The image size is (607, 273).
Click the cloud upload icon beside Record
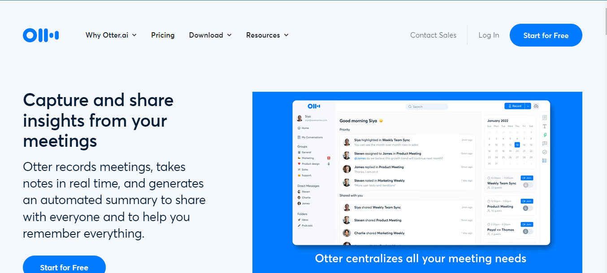(536, 106)
